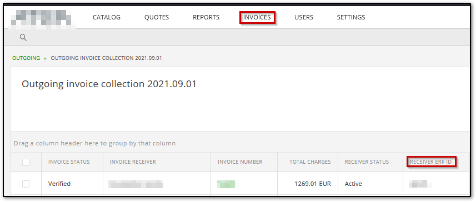This screenshot has height=202, width=476.
Task: Sort by INVOICE STATUS column header
Action: (x=69, y=162)
